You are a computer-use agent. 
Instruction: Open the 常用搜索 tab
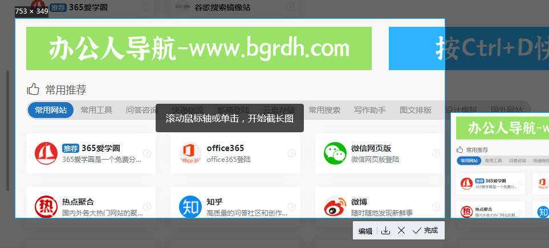tap(324, 110)
